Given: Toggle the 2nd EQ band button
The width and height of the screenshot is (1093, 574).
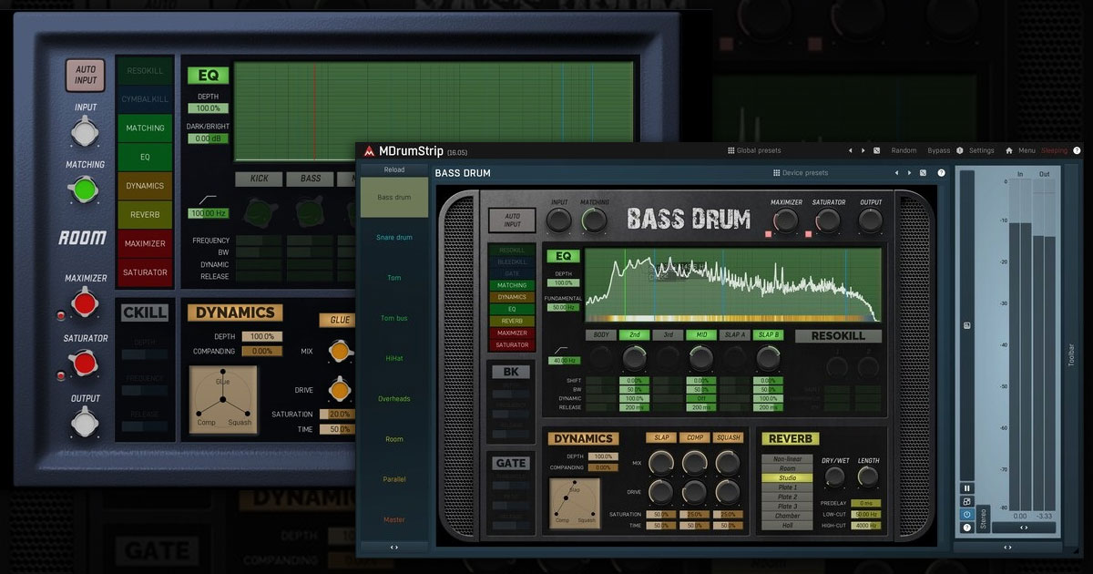Looking at the screenshot, I should tap(634, 335).
